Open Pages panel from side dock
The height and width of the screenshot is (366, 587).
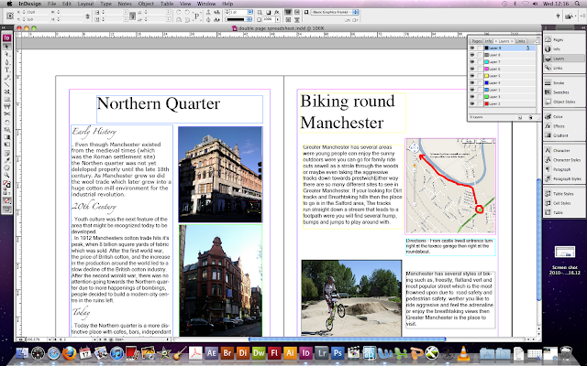point(564,39)
